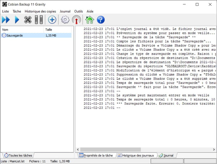Open the Outils menu
217x164 pixels.
pos(78,11)
